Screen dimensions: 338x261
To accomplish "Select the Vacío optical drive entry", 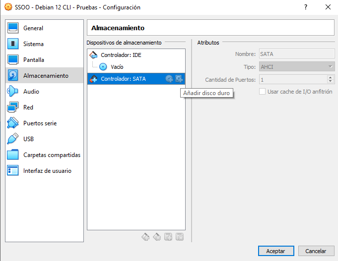I will (117, 66).
